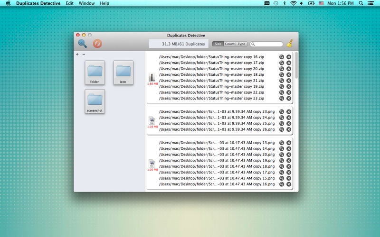Remove StatusThing-master copy 23.zip entry
The image size is (380, 237).
coord(289,98)
